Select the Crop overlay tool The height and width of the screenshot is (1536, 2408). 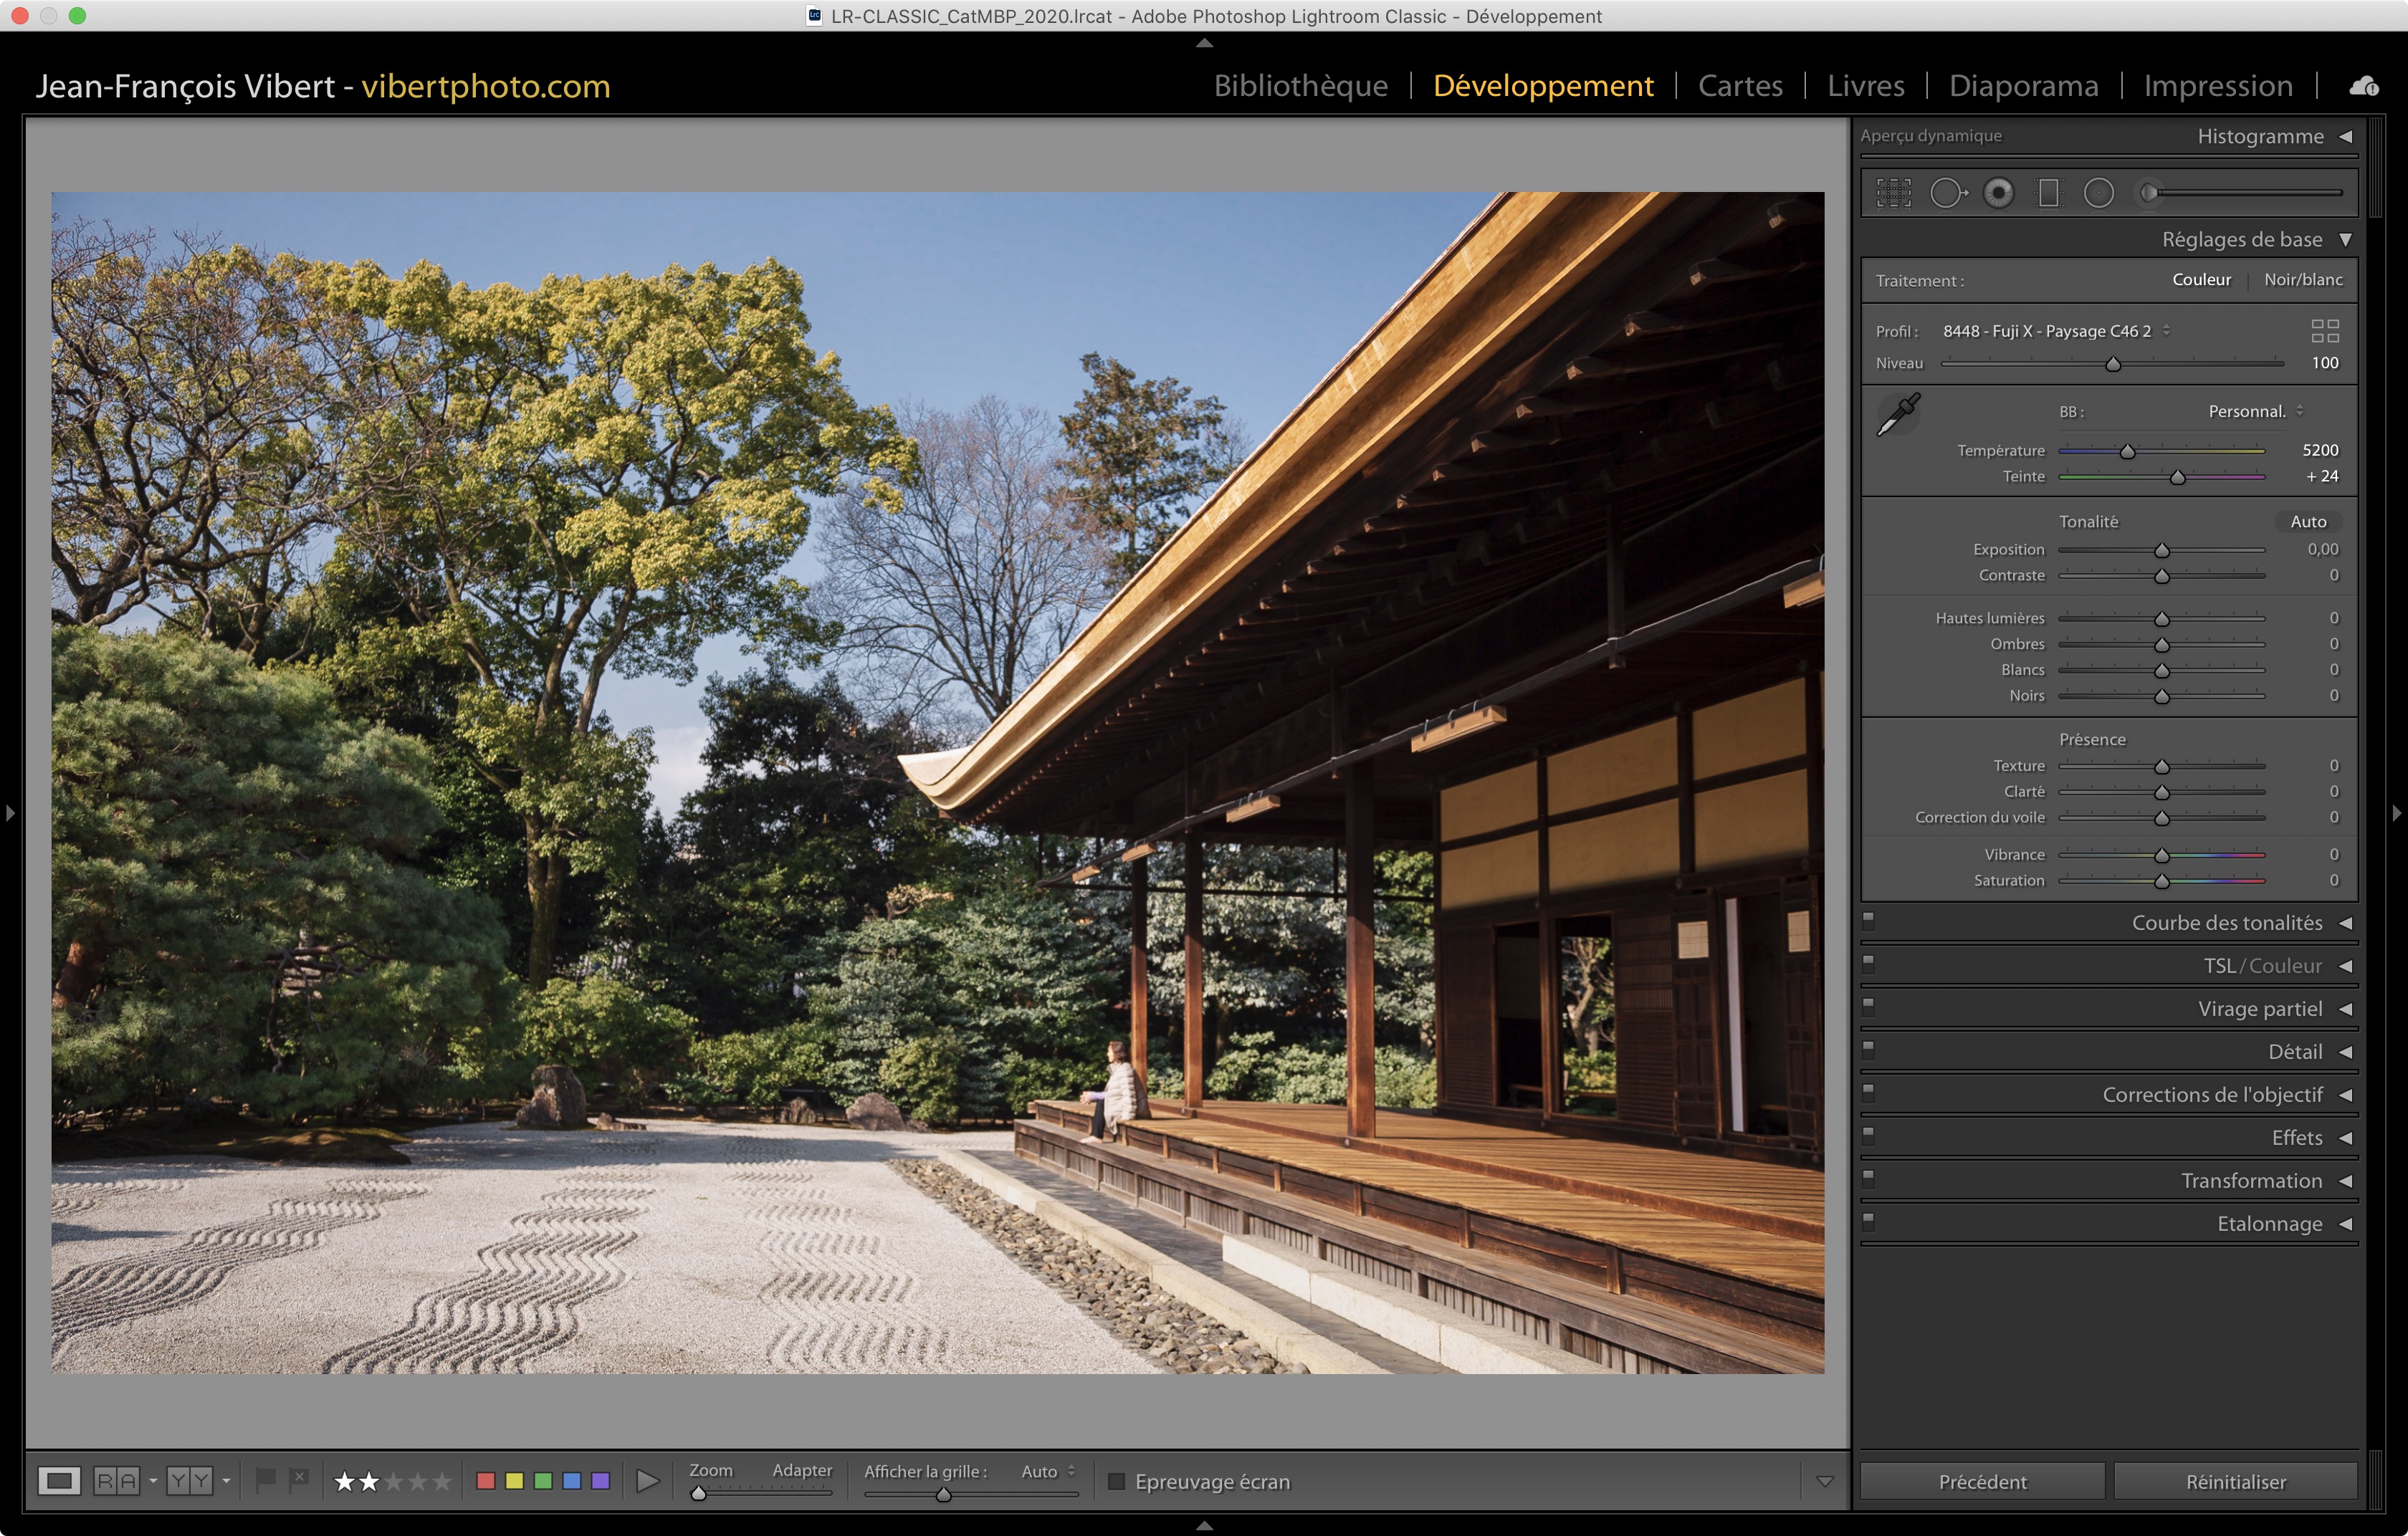pos(1893,193)
